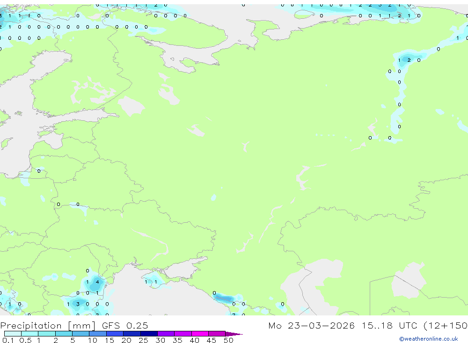Click the legend label '30'
This screenshot has width=468, height=343.
coord(160,340)
